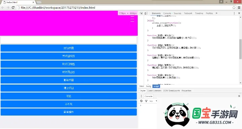242x129 pixels.
Task: Switch to the Elements tab
Action: tap(156, 13)
